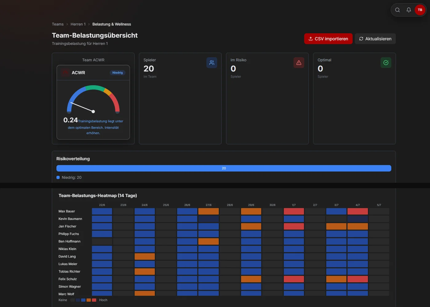This screenshot has width=430, height=307.
Task: Select Tobias Richter row label
Action: point(69,272)
